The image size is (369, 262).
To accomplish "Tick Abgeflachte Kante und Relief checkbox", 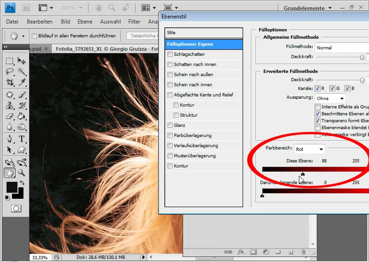I will coord(170,95).
